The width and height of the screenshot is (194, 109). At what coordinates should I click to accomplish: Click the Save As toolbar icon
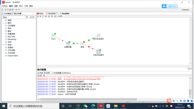tap(13, 10)
